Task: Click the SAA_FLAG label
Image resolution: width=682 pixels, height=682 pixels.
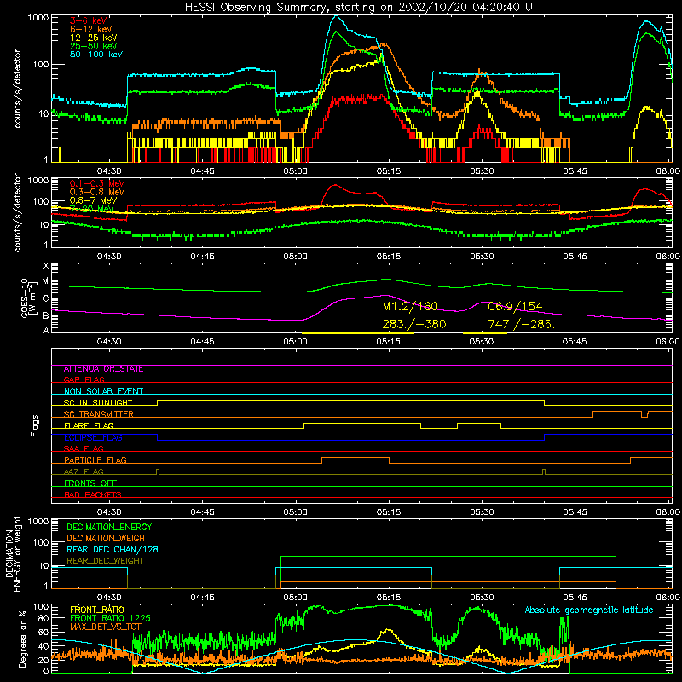Action: tap(84, 448)
